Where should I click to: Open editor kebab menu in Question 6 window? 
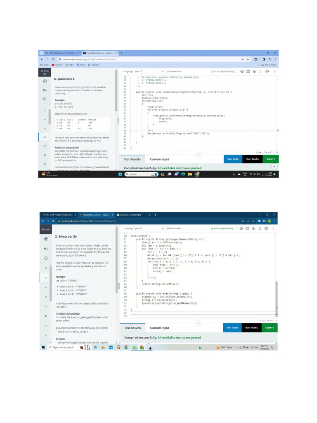(274, 71)
